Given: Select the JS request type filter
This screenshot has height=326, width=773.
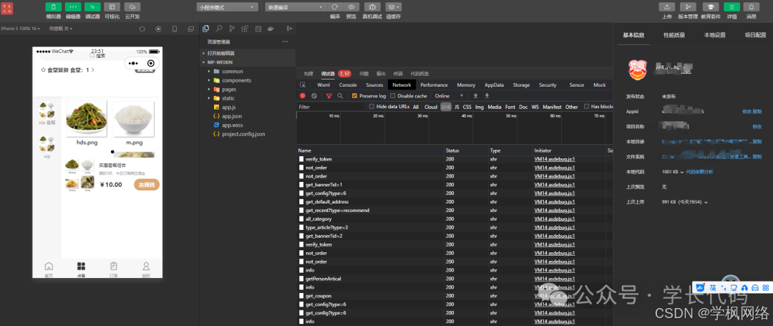Looking at the screenshot, I should (x=457, y=107).
